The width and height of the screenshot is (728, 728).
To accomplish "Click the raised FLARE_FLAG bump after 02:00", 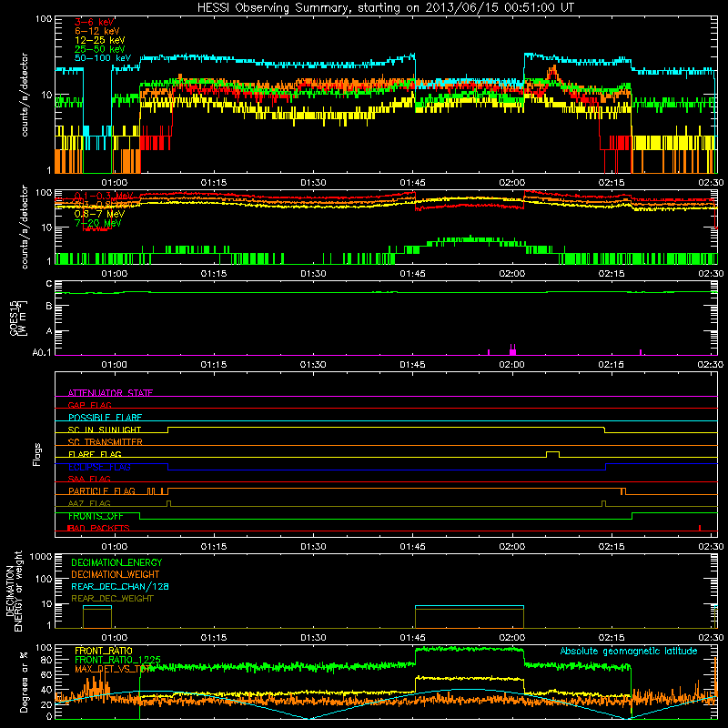I will pos(552,454).
